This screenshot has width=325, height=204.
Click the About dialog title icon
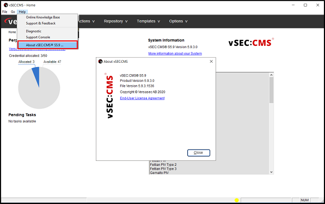[100, 62]
